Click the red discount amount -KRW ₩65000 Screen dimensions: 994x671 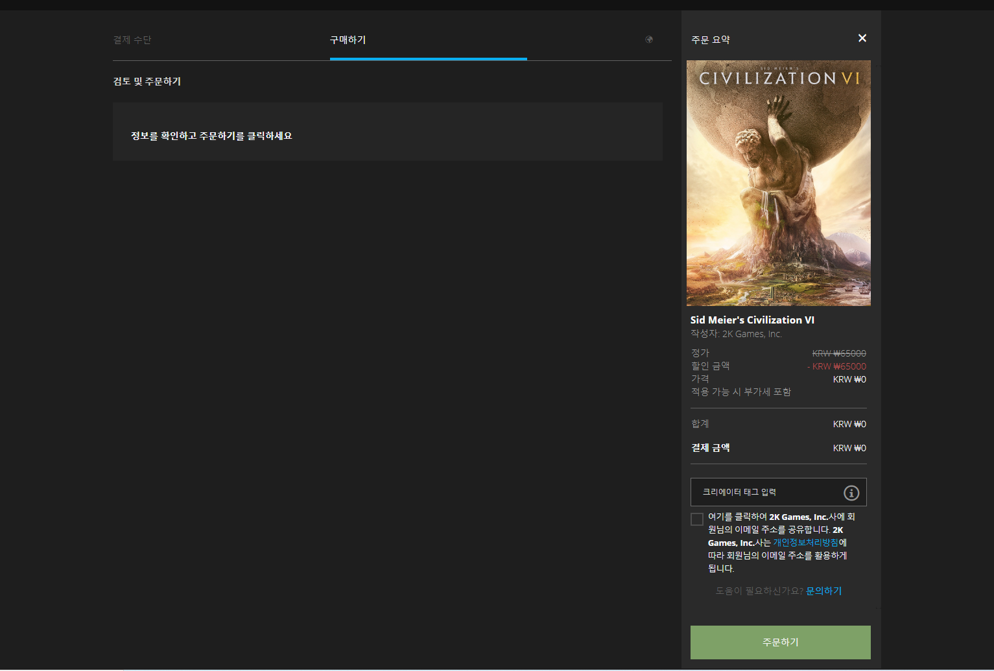[x=836, y=366]
